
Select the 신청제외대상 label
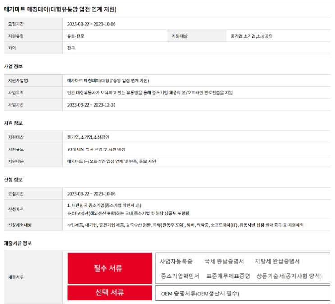[x=20, y=225]
